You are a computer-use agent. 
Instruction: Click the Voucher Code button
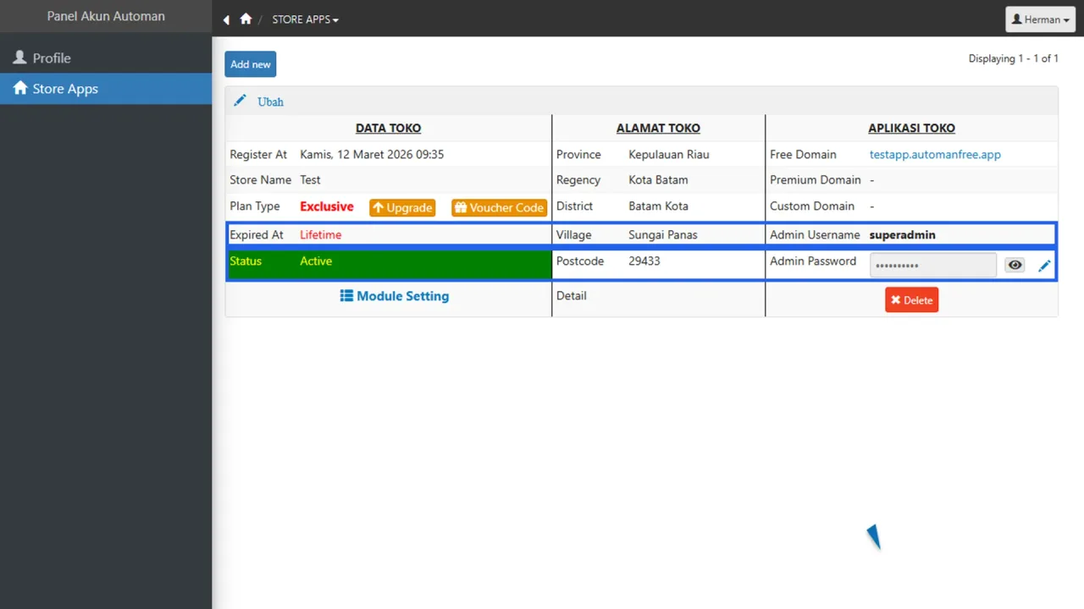click(x=499, y=207)
